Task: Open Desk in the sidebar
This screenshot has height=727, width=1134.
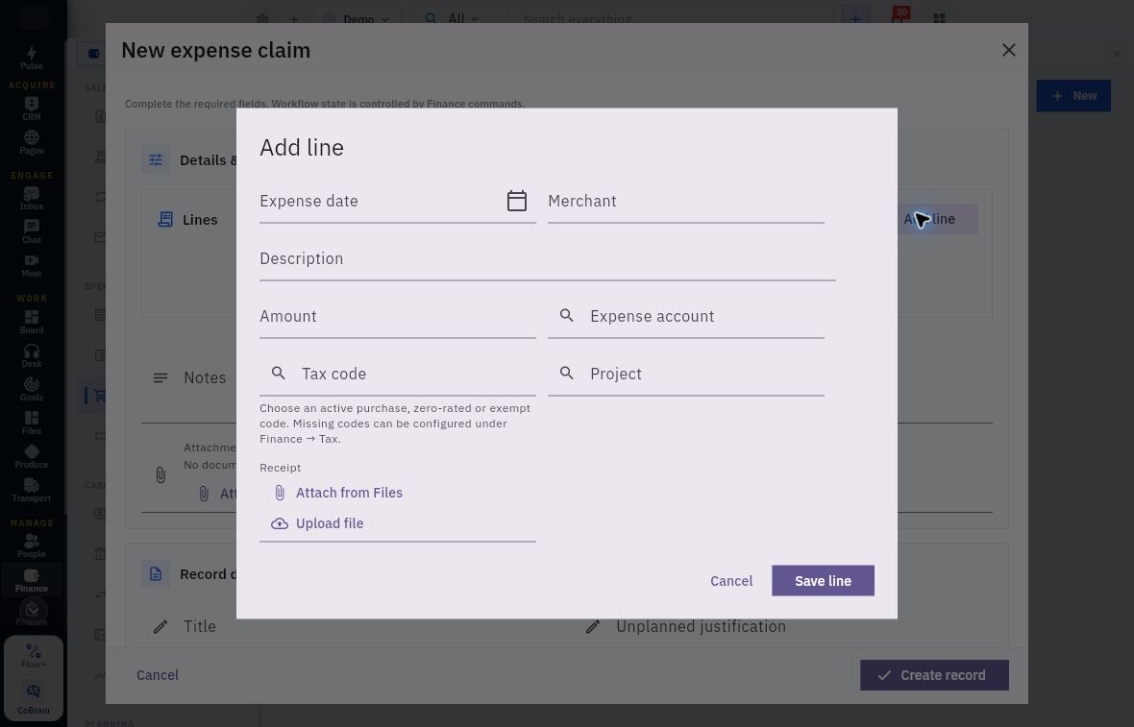Action: 31,355
